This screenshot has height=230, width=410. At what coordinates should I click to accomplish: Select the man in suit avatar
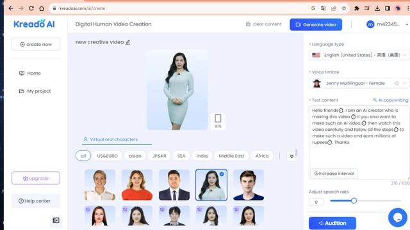174,185
